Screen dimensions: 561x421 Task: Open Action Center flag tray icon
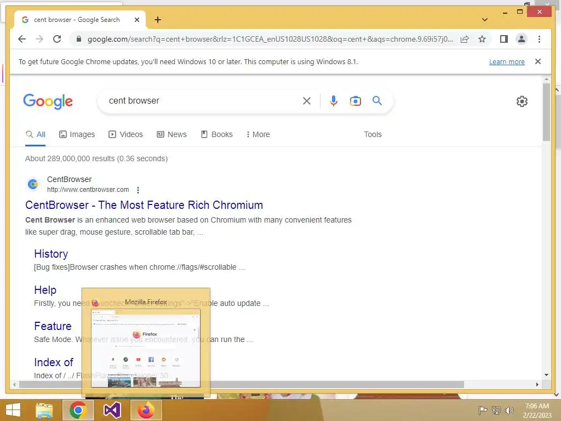(x=483, y=410)
